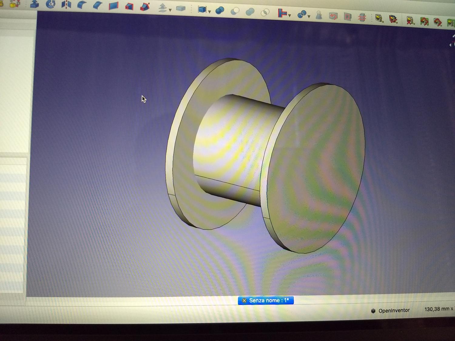Viewport: 455px width, 341px height.
Task: Expand the Offset tool dropdown arrow
Action: point(170,10)
